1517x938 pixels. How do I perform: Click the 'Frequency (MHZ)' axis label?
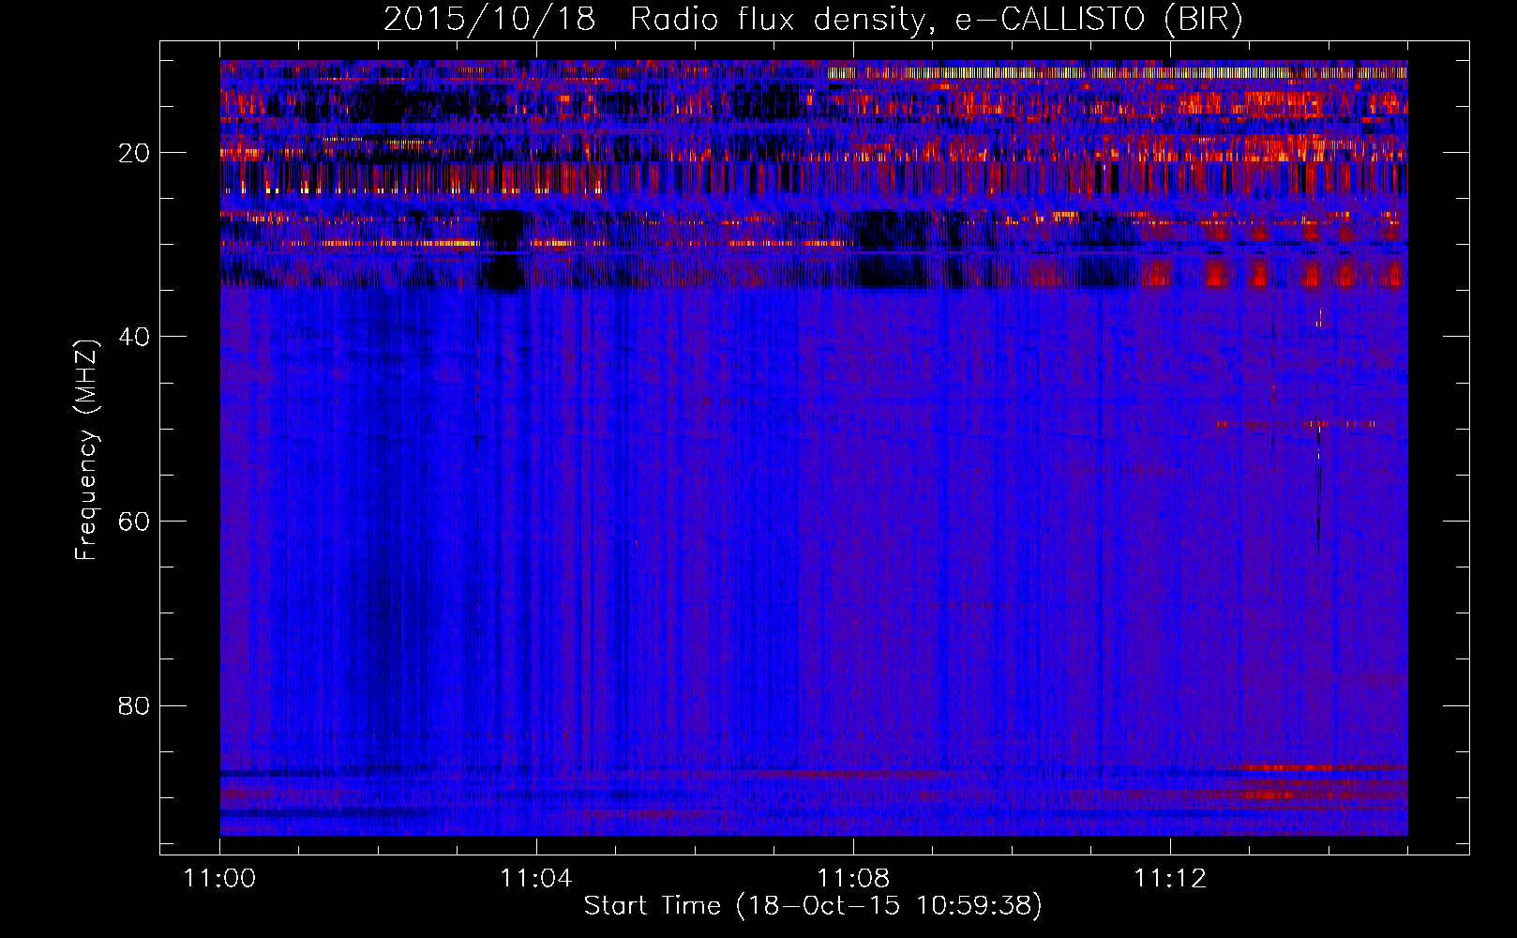86,450
